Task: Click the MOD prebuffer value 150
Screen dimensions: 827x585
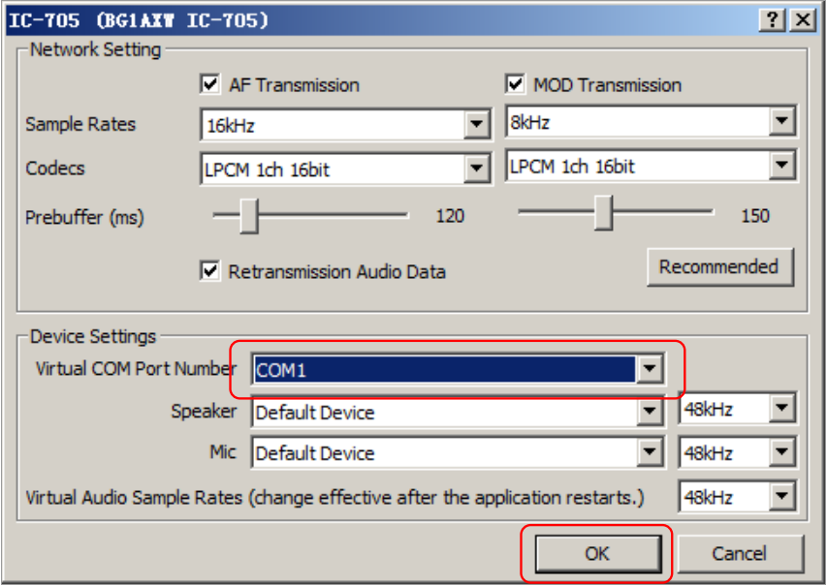Action: pyautogui.click(x=755, y=216)
